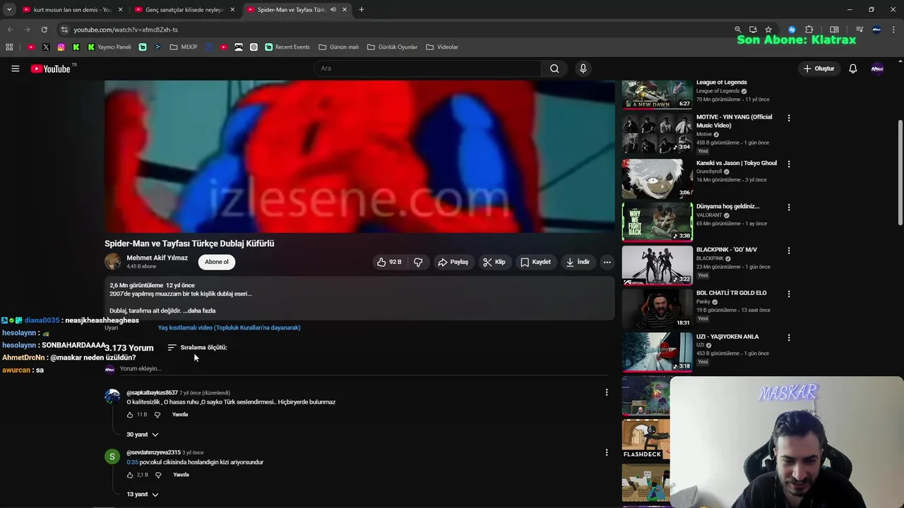Image resolution: width=904 pixels, height=508 pixels.
Task: Open the tab search dropdown arrow
Action: click(9, 10)
